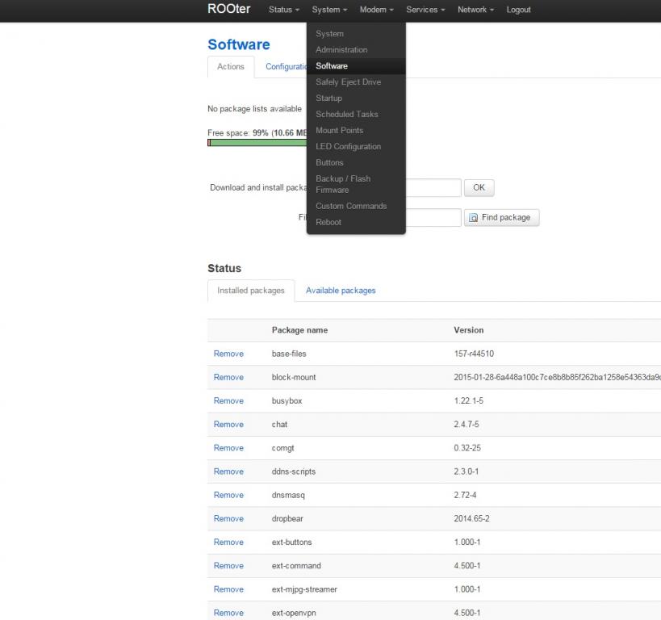This screenshot has height=620, width=661.
Task: Select the dnsmasq package name
Action: (x=288, y=495)
